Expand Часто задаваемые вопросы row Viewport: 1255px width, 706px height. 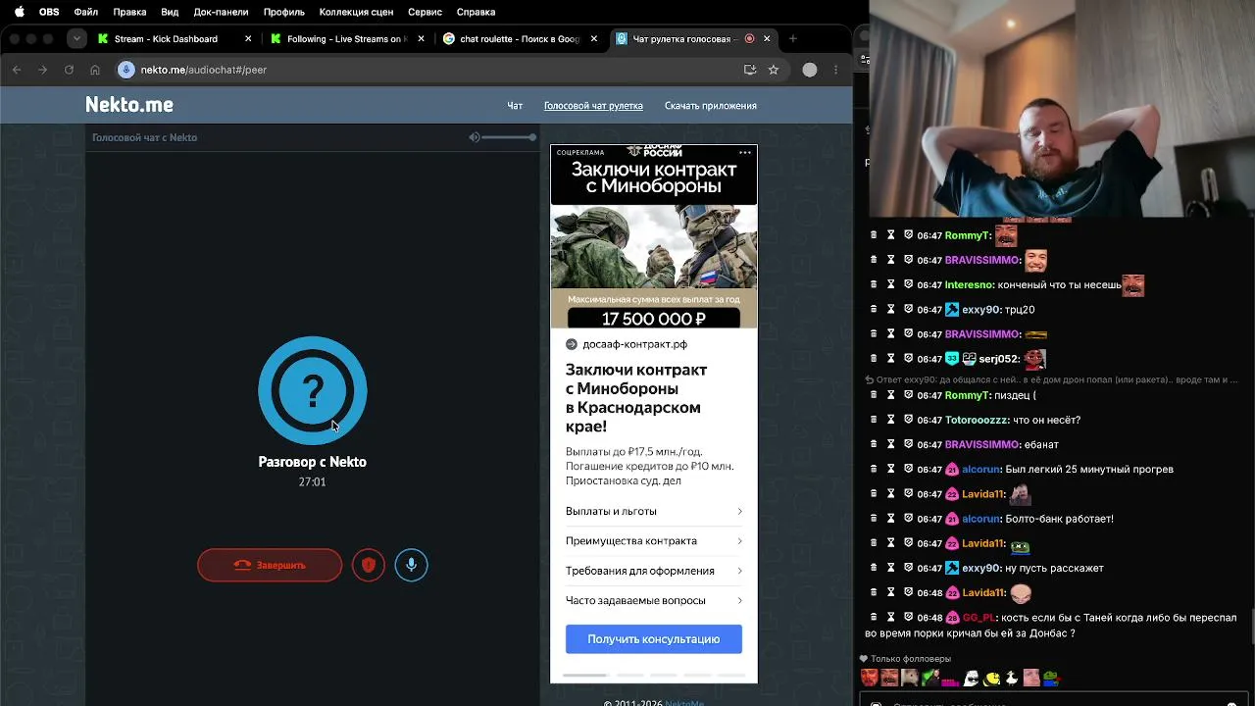pyautogui.click(x=654, y=600)
